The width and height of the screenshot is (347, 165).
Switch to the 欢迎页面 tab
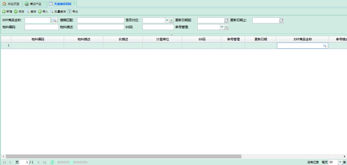tap(11, 4)
